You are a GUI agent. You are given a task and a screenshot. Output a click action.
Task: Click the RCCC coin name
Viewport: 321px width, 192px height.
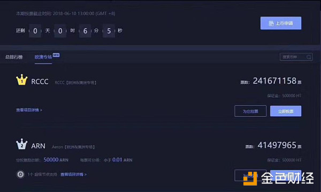click(x=40, y=82)
